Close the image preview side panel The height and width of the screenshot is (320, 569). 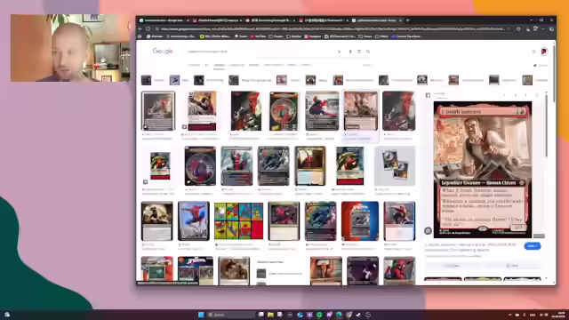[x=537, y=95]
